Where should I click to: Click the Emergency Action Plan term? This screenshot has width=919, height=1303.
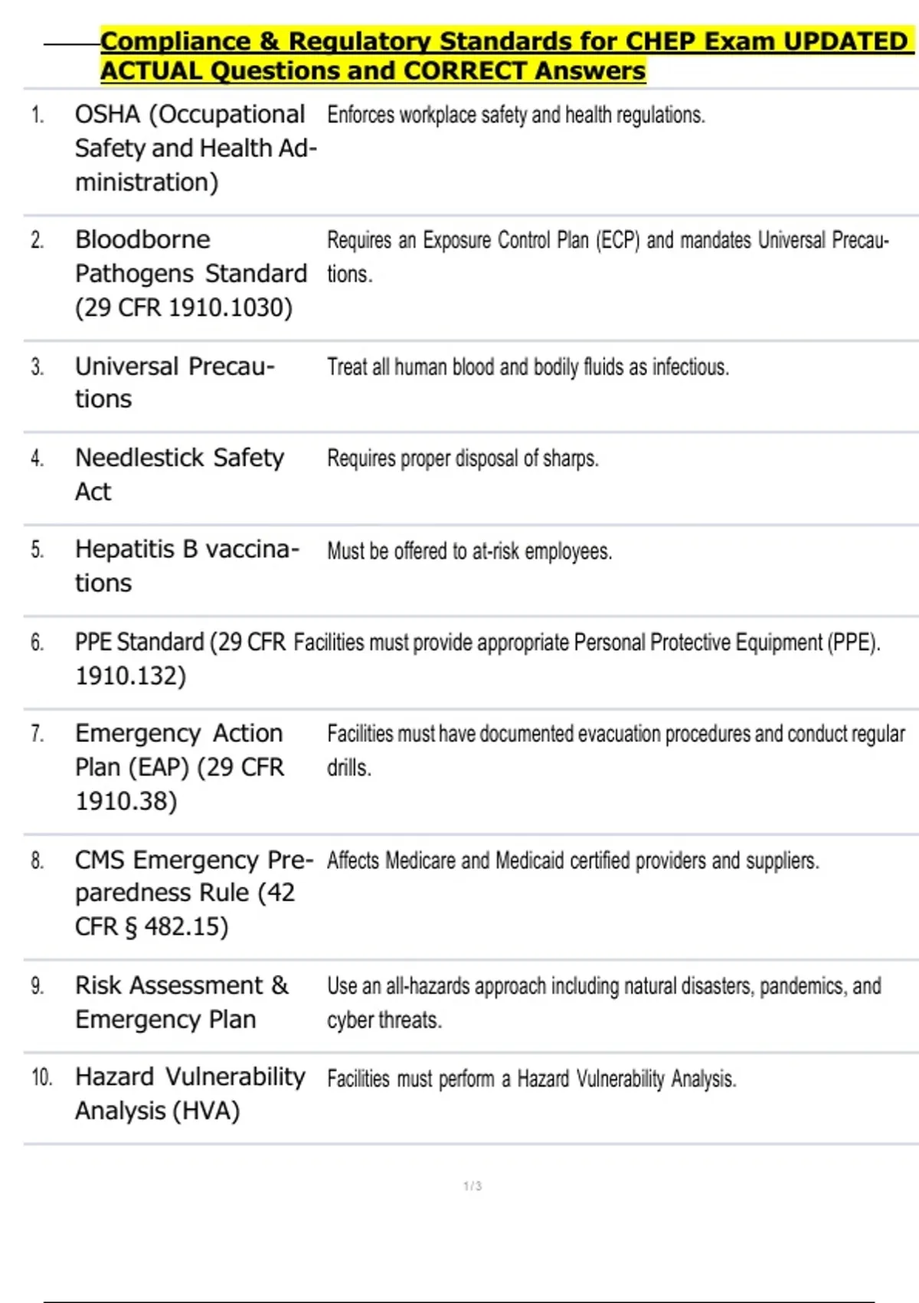(x=178, y=766)
